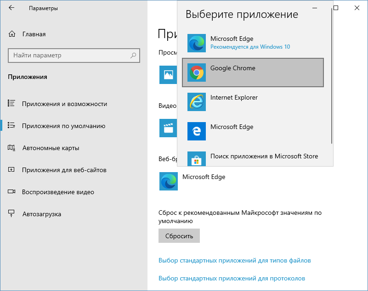Click the photo viewer picture icon
Image resolution: width=368 pixels, height=291 pixels.
pos(168,75)
